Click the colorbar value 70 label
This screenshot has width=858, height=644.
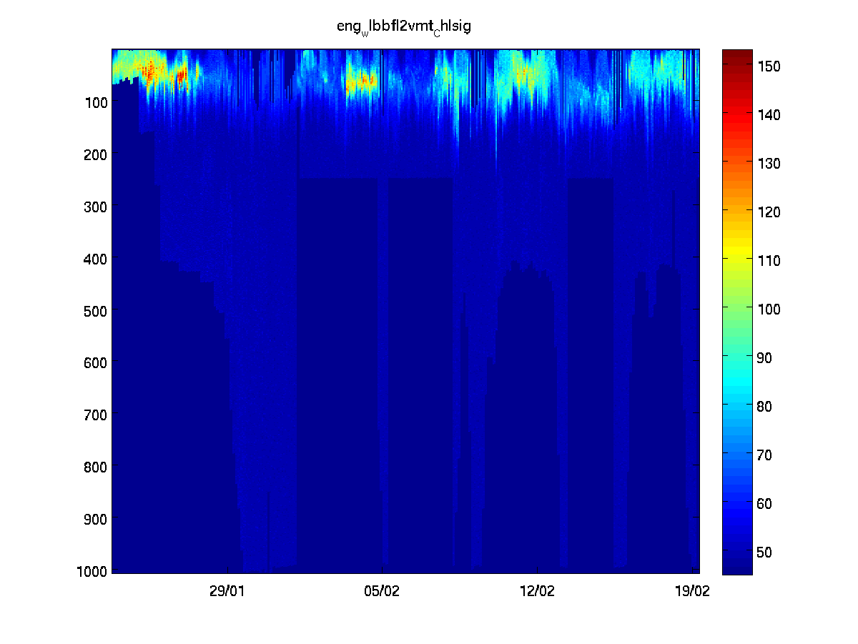[766, 455]
